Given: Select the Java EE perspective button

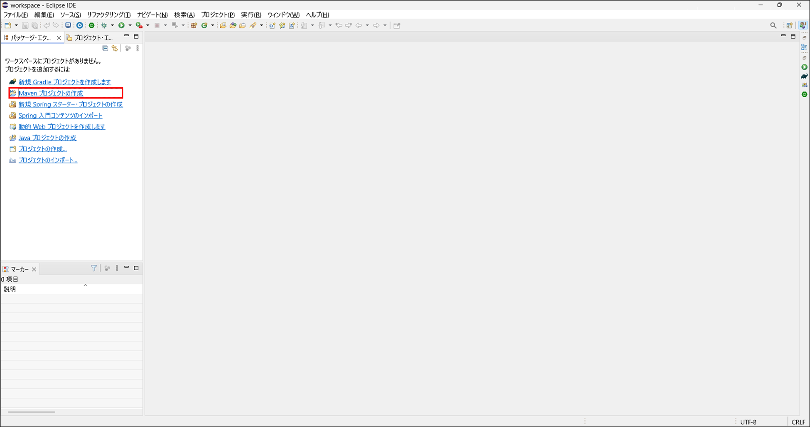Looking at the screenshot, I should [803, 25].
